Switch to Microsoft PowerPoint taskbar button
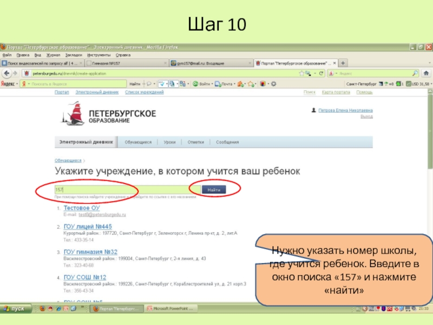The height and width of the screenshot is (325, 433). pos(170,308)
